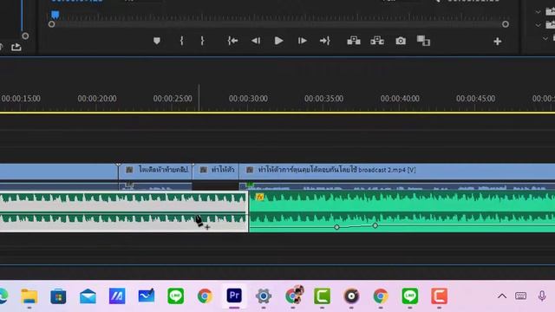
Task: Select the blue playhead in monitor scrubber
Action: click(55, 15)
